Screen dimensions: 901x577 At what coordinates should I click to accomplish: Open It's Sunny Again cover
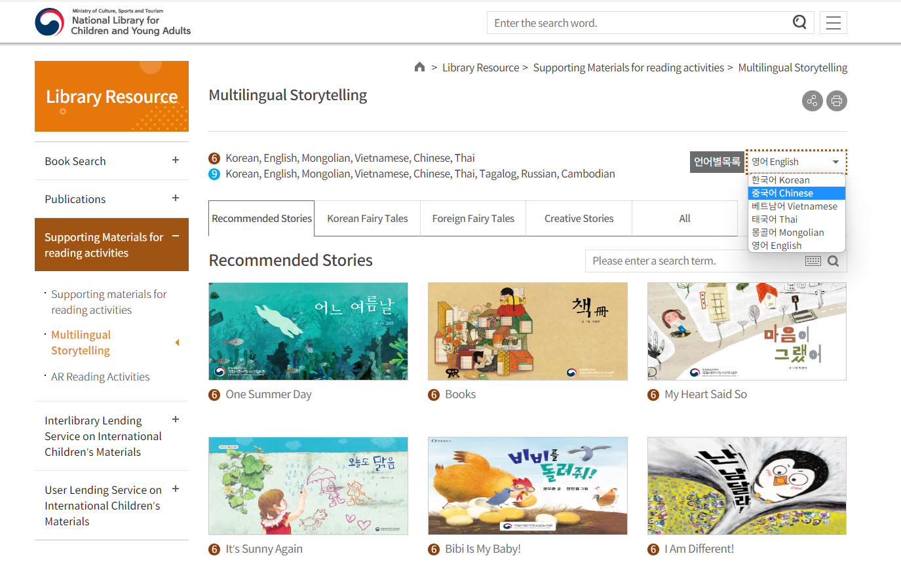pyautogui.click(x=308, y=486)
